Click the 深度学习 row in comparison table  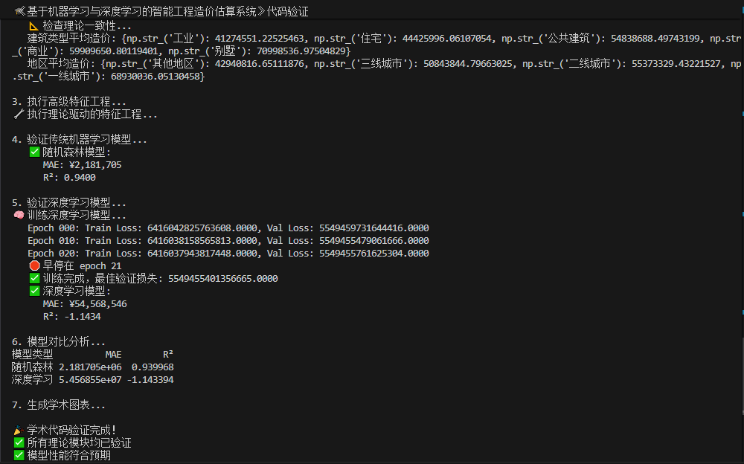coord(93,379)
